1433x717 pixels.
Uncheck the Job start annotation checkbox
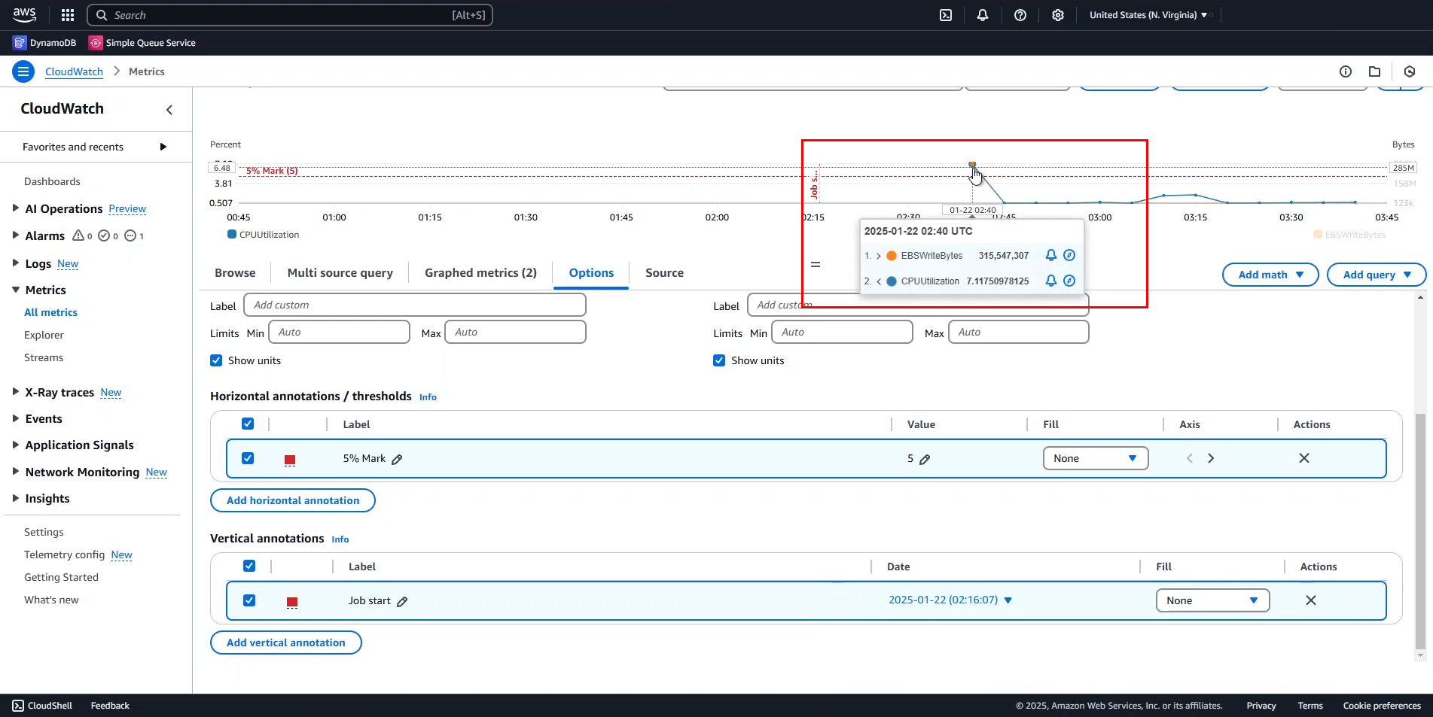(249, 600)
